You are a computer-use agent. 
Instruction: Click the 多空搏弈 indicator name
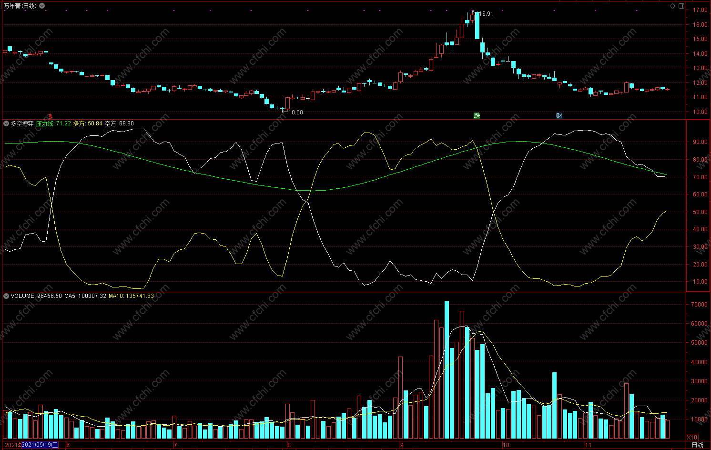pyautogui.click(x=22, y=123)
